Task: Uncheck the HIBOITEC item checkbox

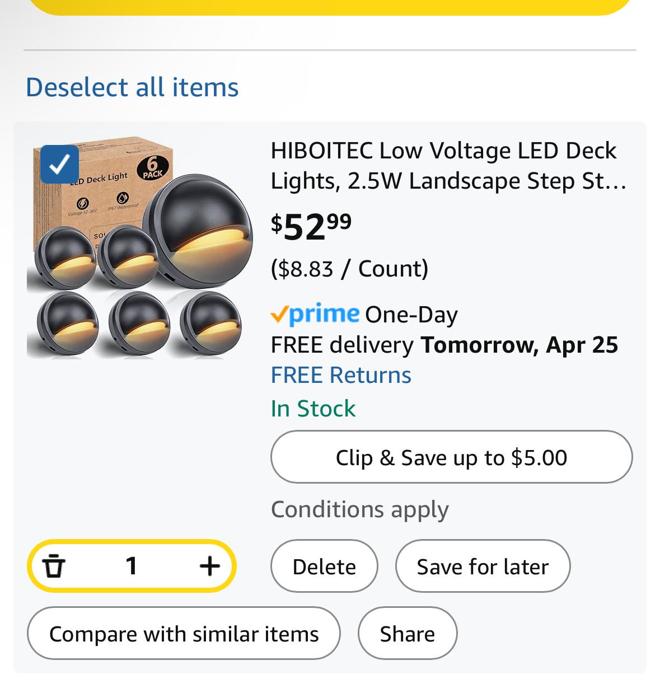Action: click(x=60, y=164)
